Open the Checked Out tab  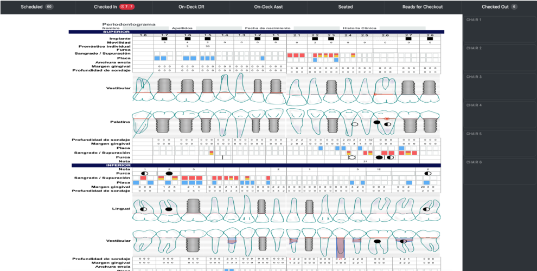click(x=500, y=7)
